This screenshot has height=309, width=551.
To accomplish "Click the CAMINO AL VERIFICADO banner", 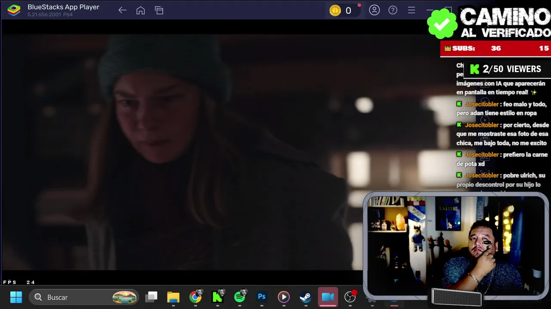I will [505, 23].
